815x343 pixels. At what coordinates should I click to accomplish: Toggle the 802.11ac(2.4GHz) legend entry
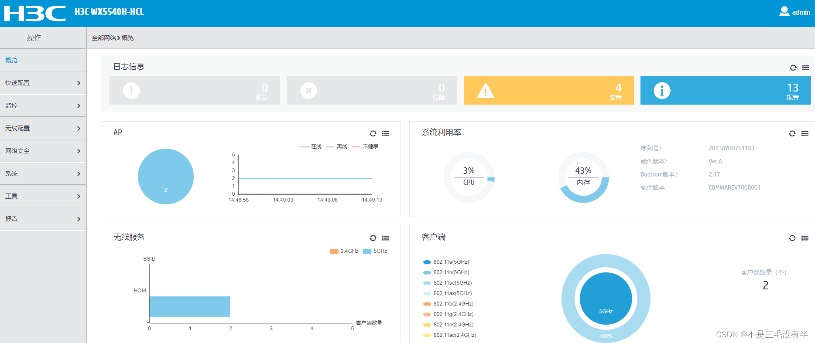(x=449, y=335)
